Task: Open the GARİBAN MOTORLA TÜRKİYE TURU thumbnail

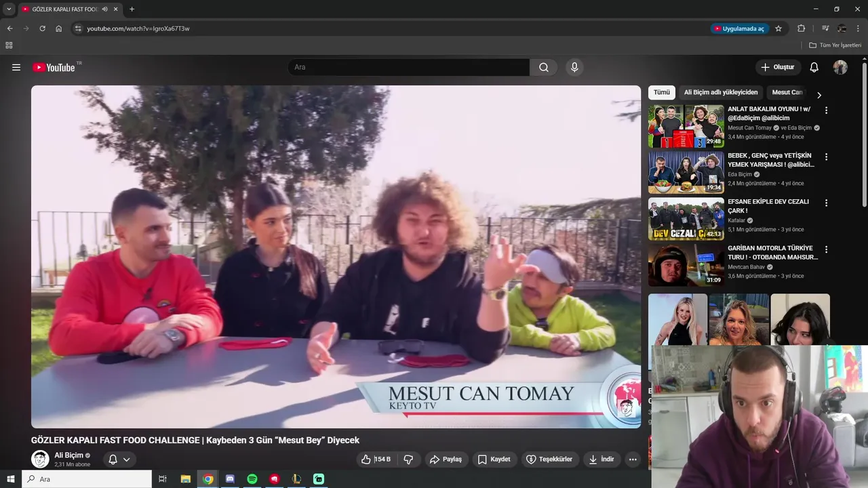Action: [686, 265]
